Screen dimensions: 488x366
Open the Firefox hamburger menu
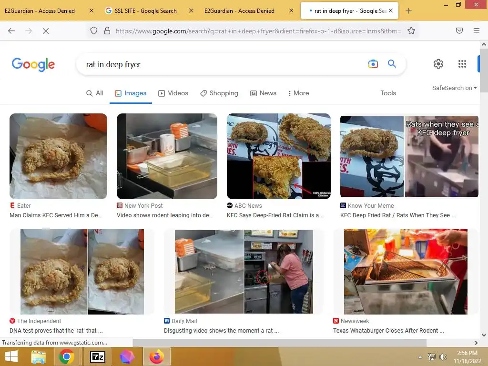(x=476, y=30)
